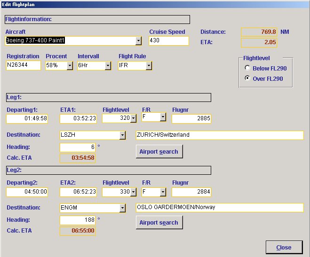The width and height of the screenshot is (310, 257).
Task: Expand Leg1 destination dropdown LSZH
Action: tap(122, 135)
